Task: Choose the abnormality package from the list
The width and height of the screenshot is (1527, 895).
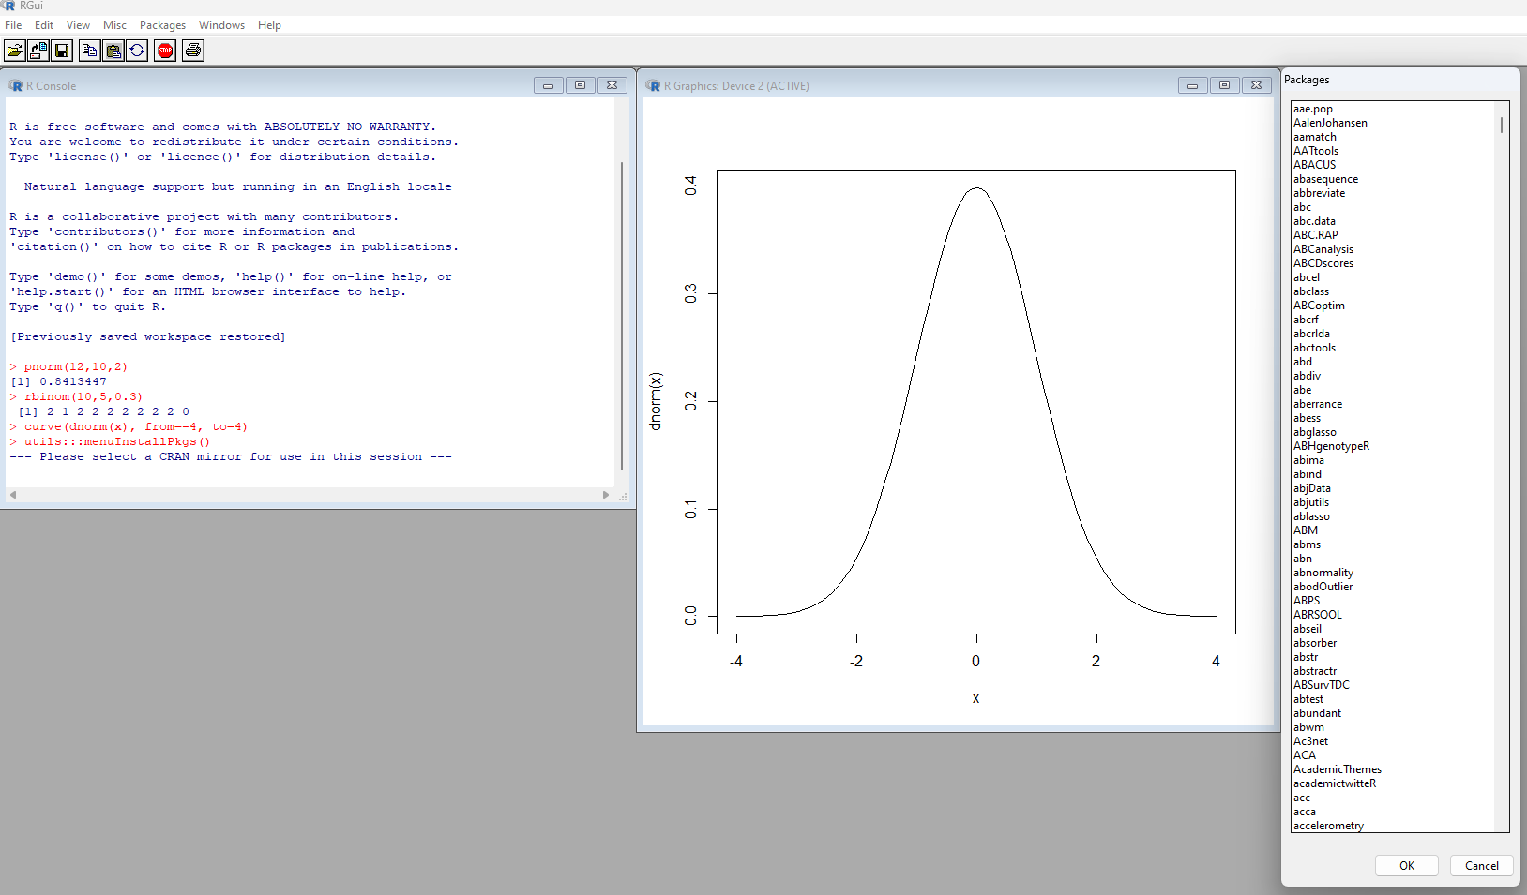Action: (1323, 573)
